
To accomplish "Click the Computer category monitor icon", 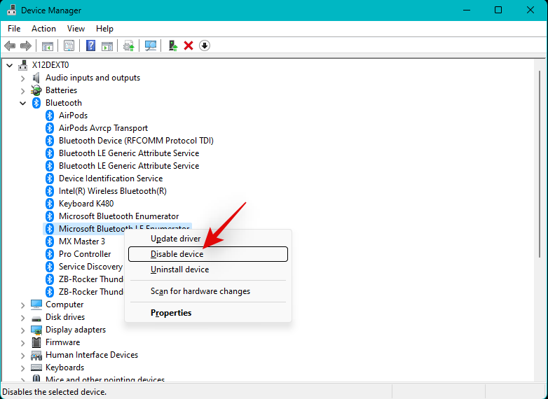I will [x=36, y=304].
